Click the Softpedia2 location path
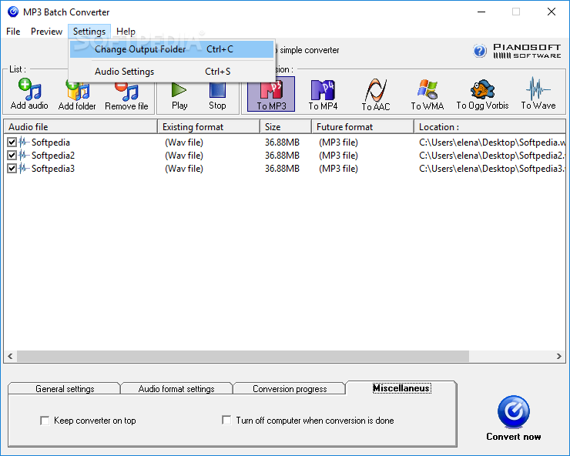The height and width of the screenshot is (456, 570). [492, 156]
